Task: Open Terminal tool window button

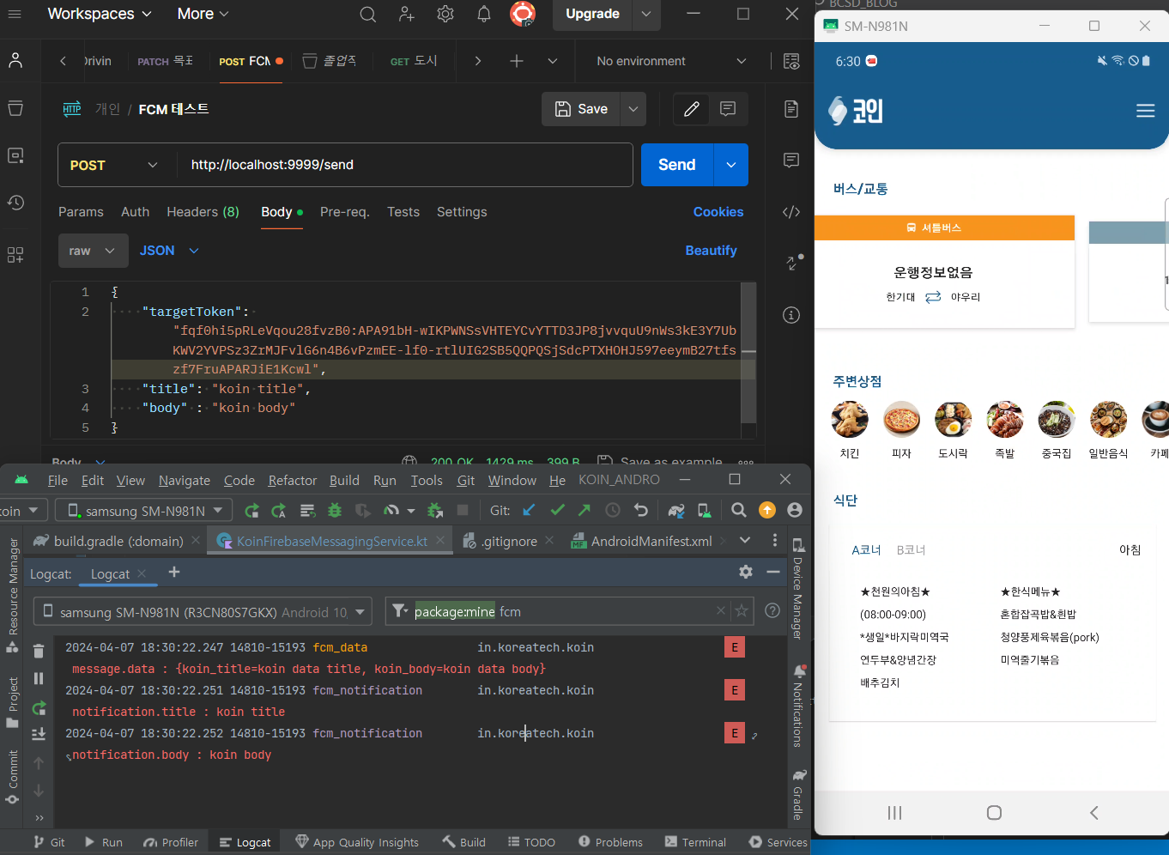Action: click(x=695, y=842)
